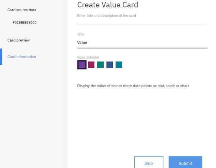Focus the Title input containing Value
The image size is (216, 168).
[142, 43]
